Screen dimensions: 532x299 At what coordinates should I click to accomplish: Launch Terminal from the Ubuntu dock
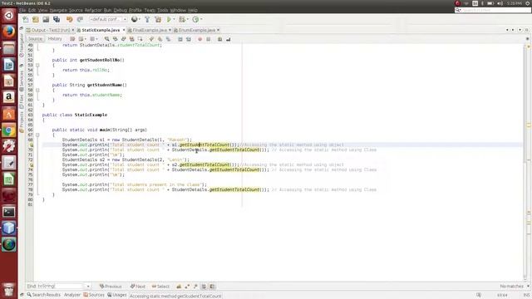[9, 212]
